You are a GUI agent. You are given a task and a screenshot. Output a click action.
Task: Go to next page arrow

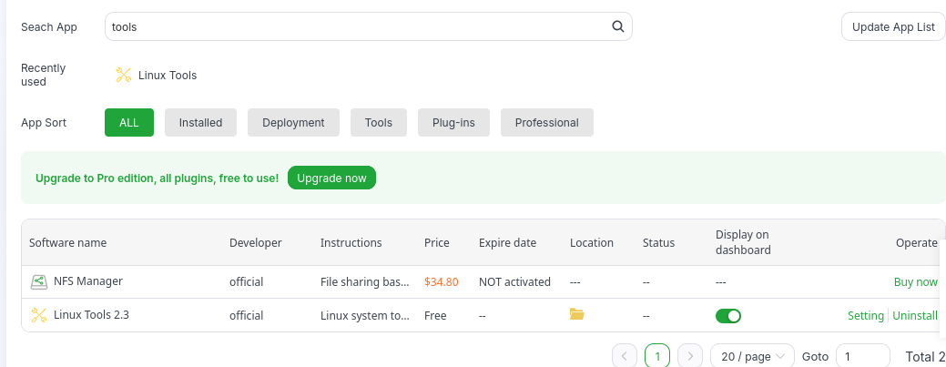pos(690,356)
